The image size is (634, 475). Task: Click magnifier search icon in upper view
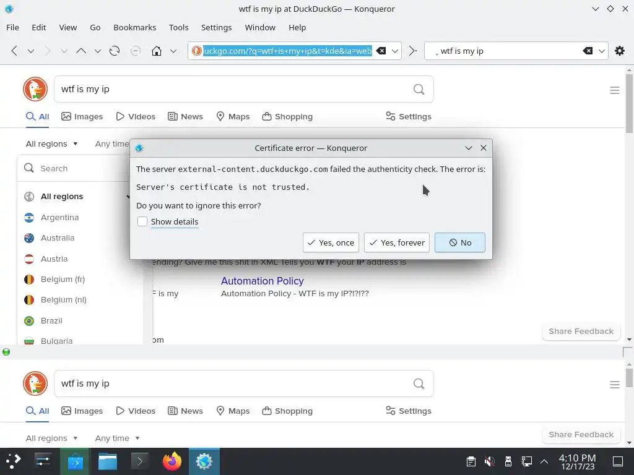[419, 89]
